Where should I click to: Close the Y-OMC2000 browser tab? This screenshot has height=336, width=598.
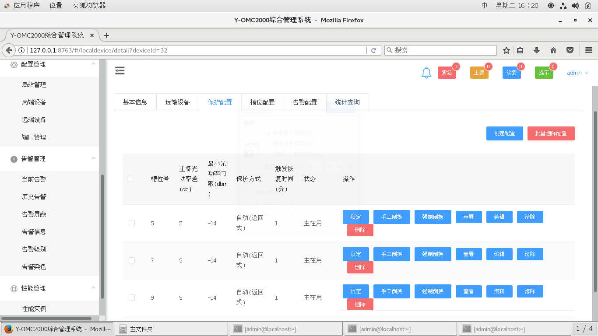coord(92,35)
